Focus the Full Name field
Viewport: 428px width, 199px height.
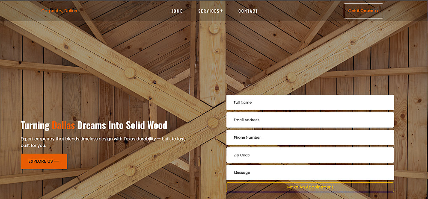point(310,102)
